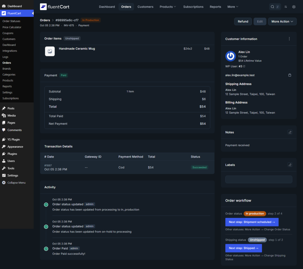Open the Reports tab in top nav
Screen dimensions: 303x269
tap(215, 7)
